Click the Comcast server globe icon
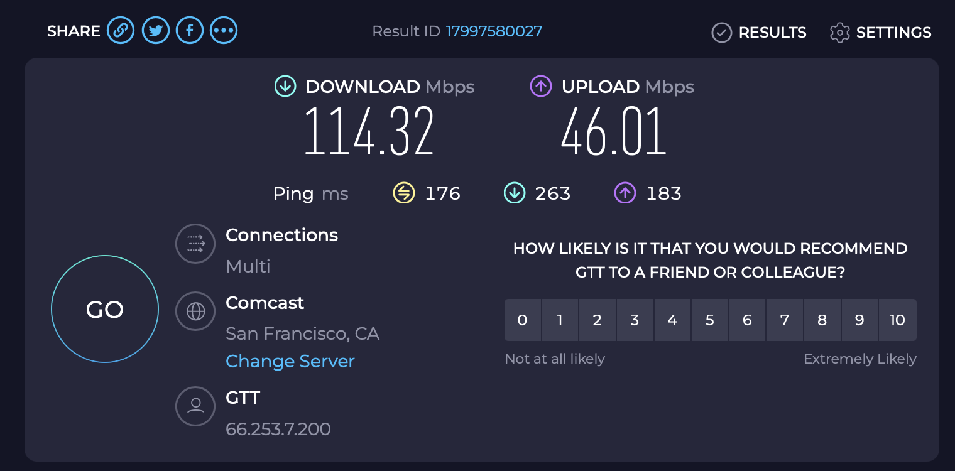 pyautogui.click(x=195, y=311)
